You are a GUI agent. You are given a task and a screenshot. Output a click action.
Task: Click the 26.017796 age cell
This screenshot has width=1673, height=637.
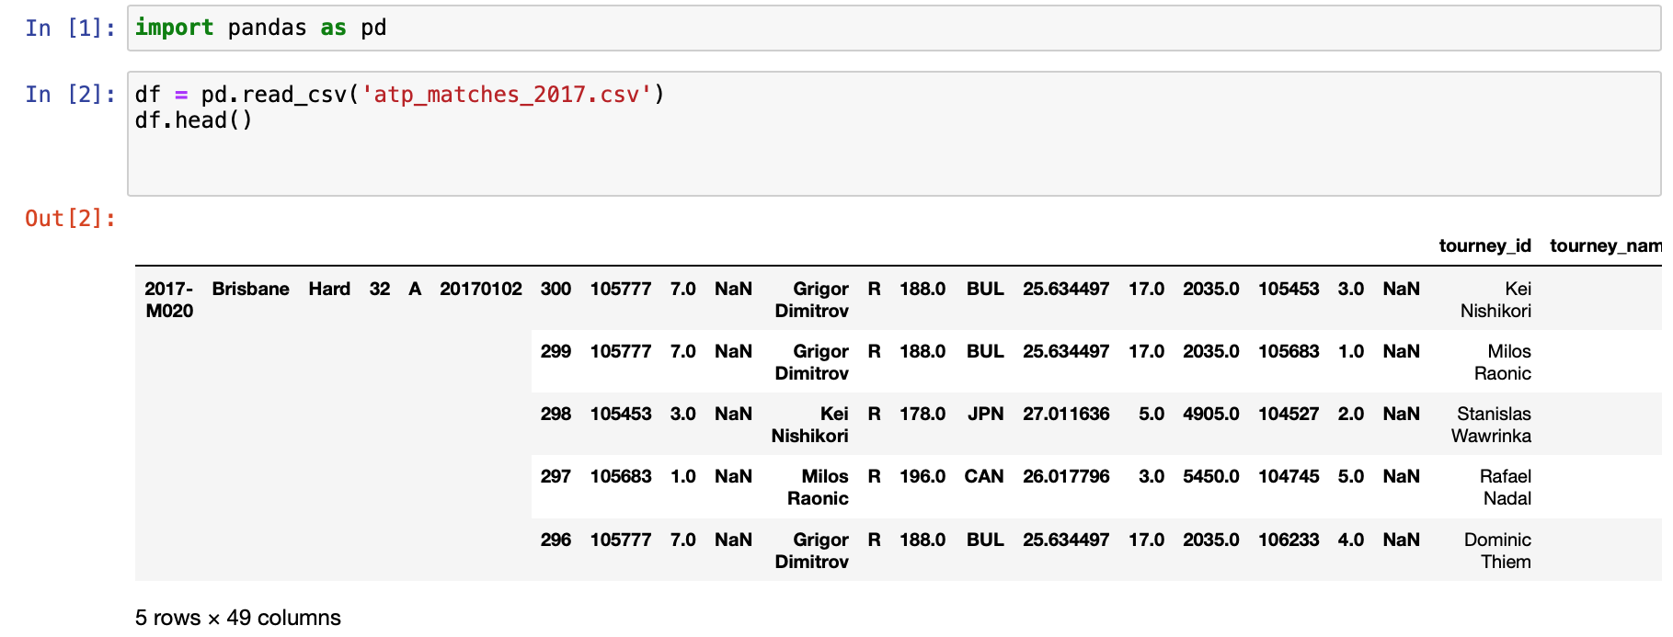pos(1066,476)
